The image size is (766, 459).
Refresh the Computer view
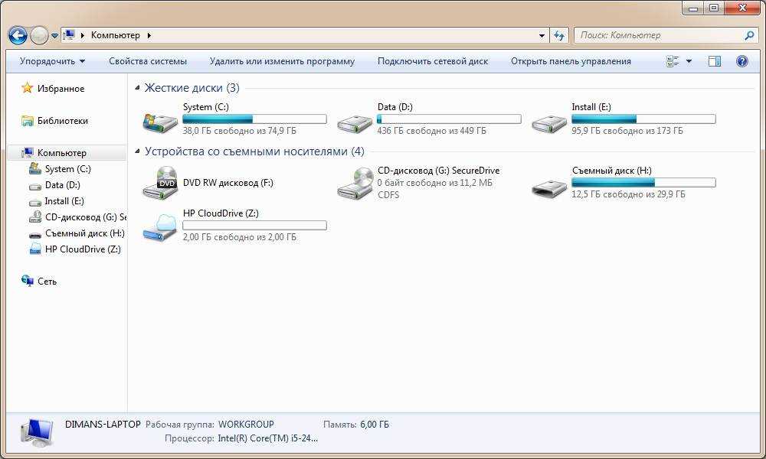tap(559, 36)
